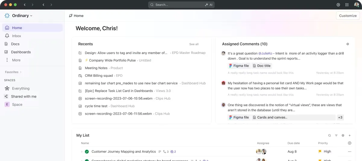Click See all in Recents
The image size is (362, 161).
coord(194,44)
